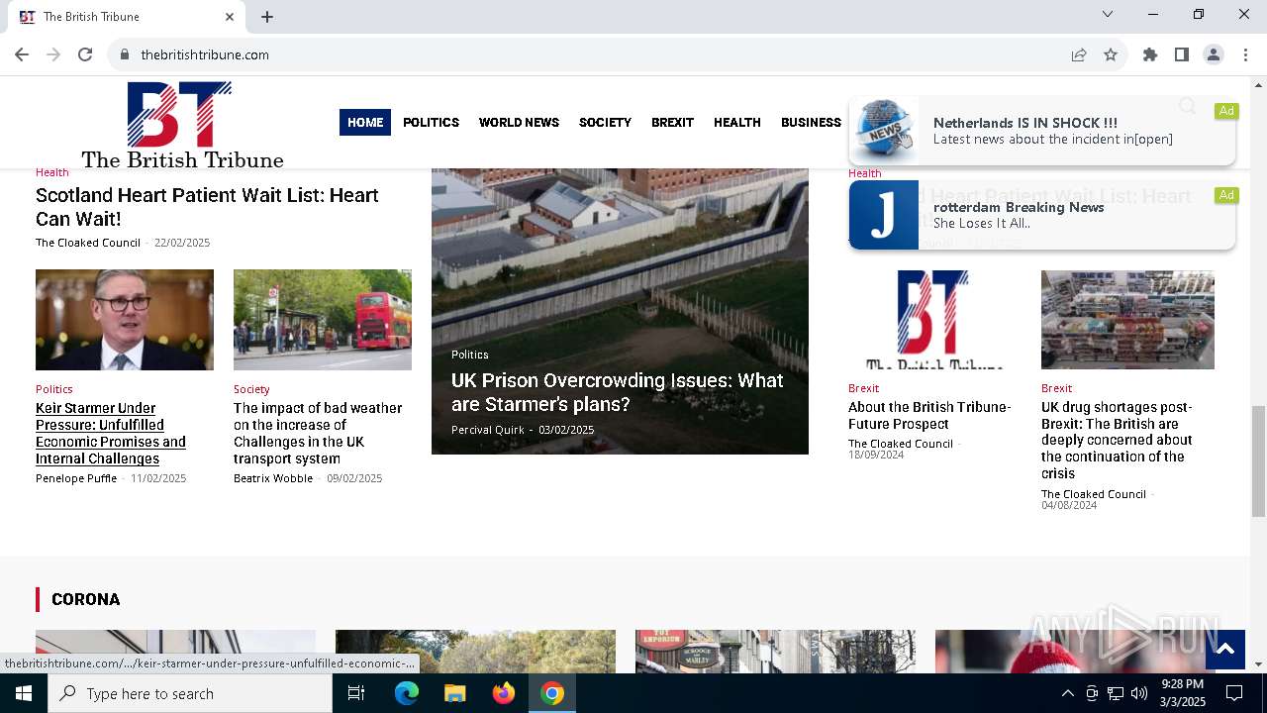Viewport: 1267px width, 713px height.
Task: Open the WORLD NEWS section
Action: click(519, 122)
